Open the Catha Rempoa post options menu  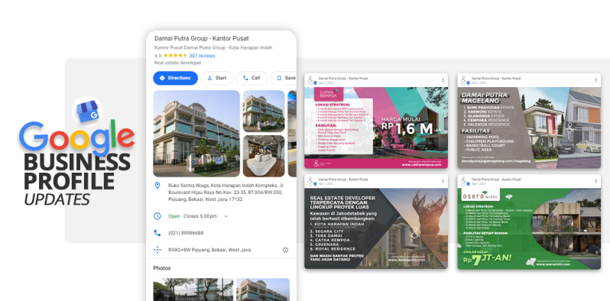(443, 80)
